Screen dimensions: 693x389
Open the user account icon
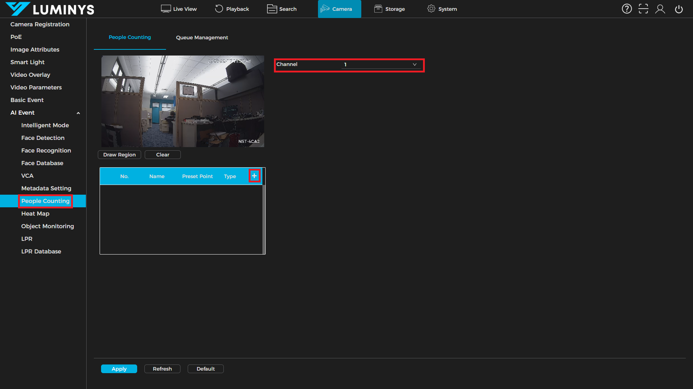pyautogui.click(x=660, y=9)
